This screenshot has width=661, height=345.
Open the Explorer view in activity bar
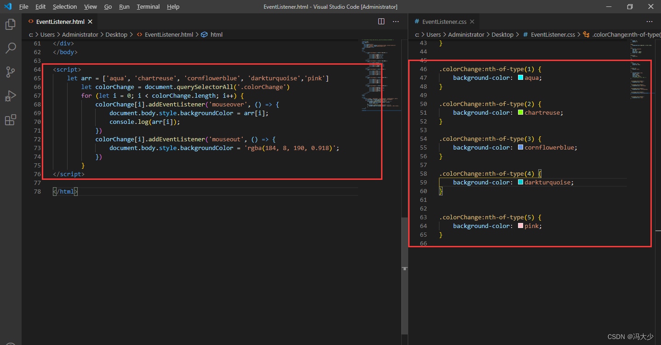coord(10,24)
